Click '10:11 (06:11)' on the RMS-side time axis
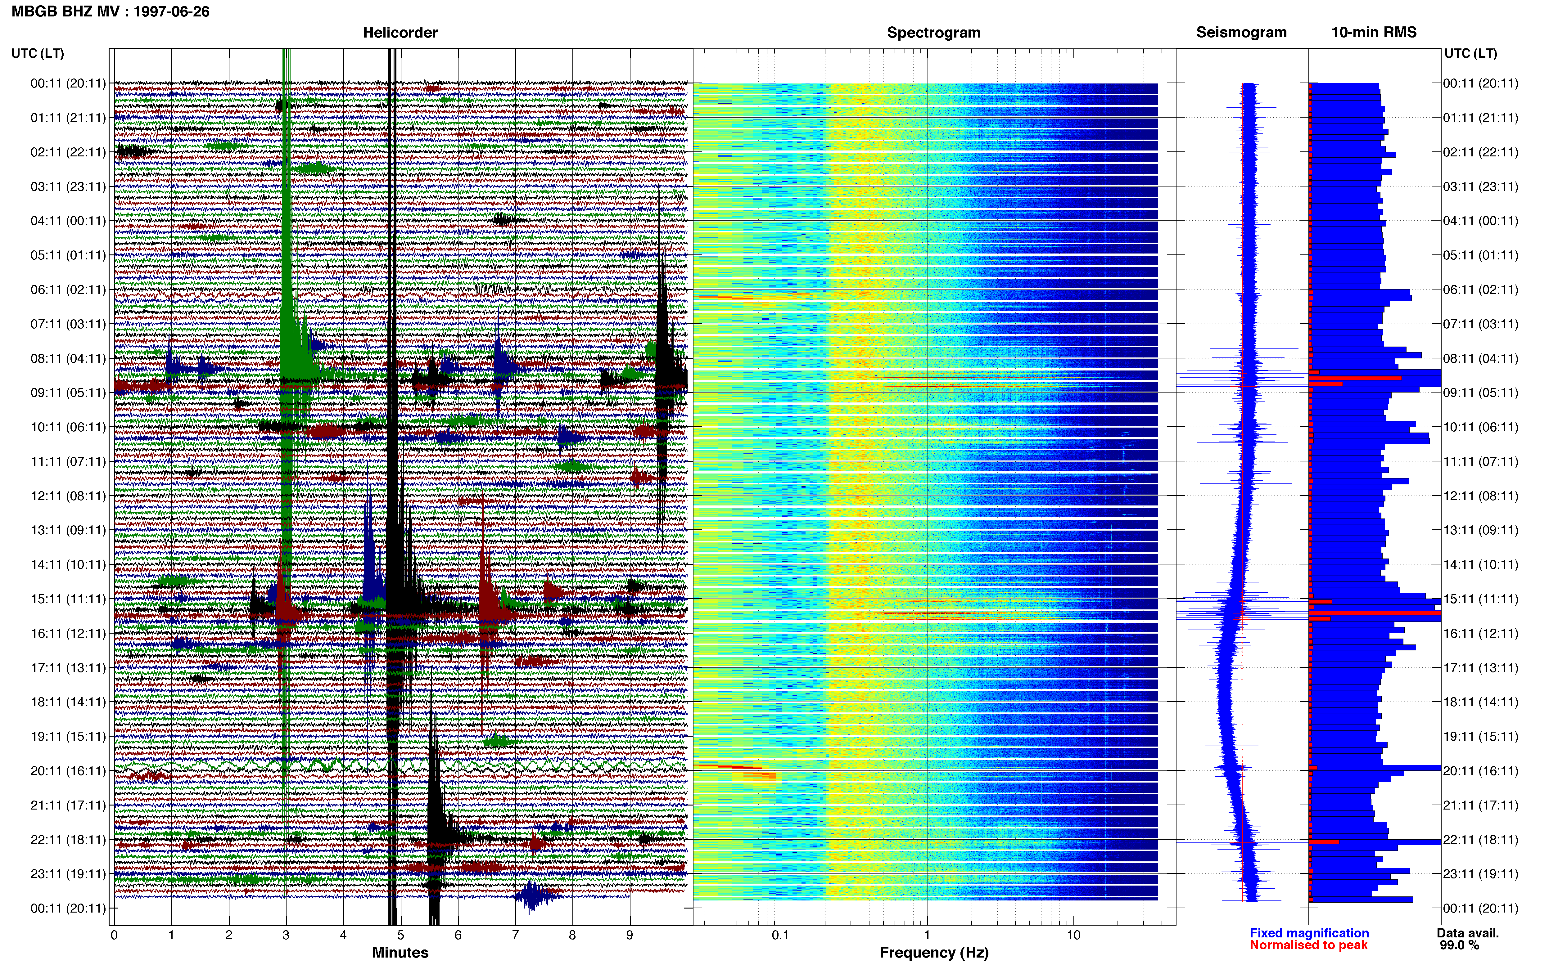The width and height of the screenshot is (1558, 974). point(1481,427)
